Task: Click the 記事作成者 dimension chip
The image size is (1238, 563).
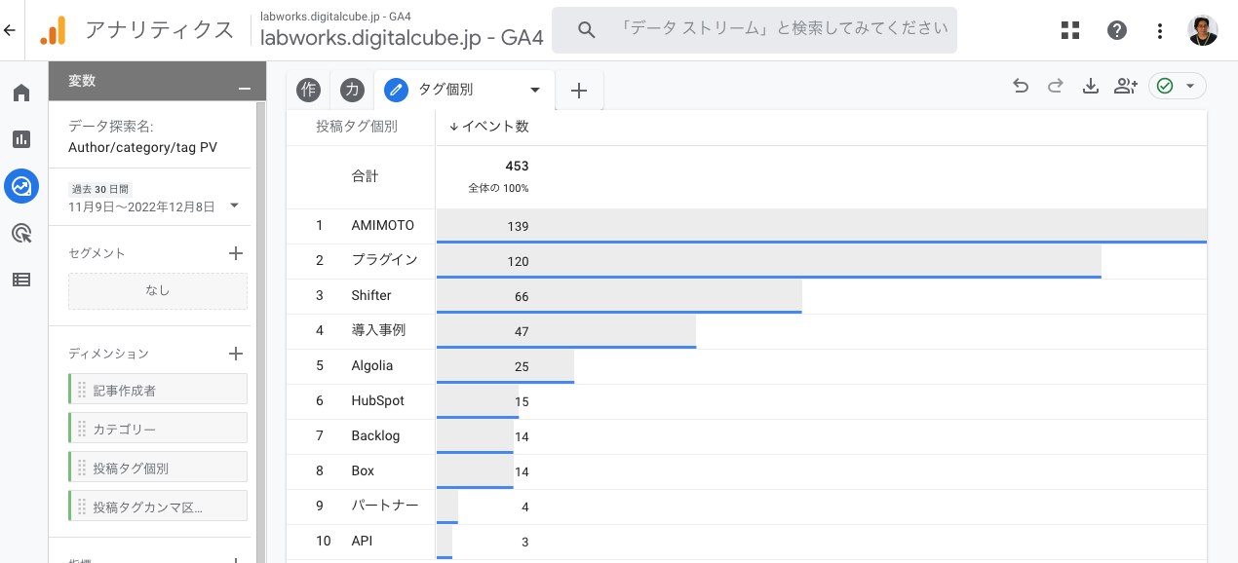Action: (158, 389)
